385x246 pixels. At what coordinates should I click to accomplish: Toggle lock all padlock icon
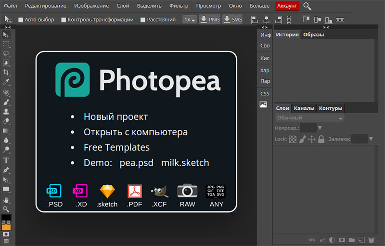coord(321,139)
